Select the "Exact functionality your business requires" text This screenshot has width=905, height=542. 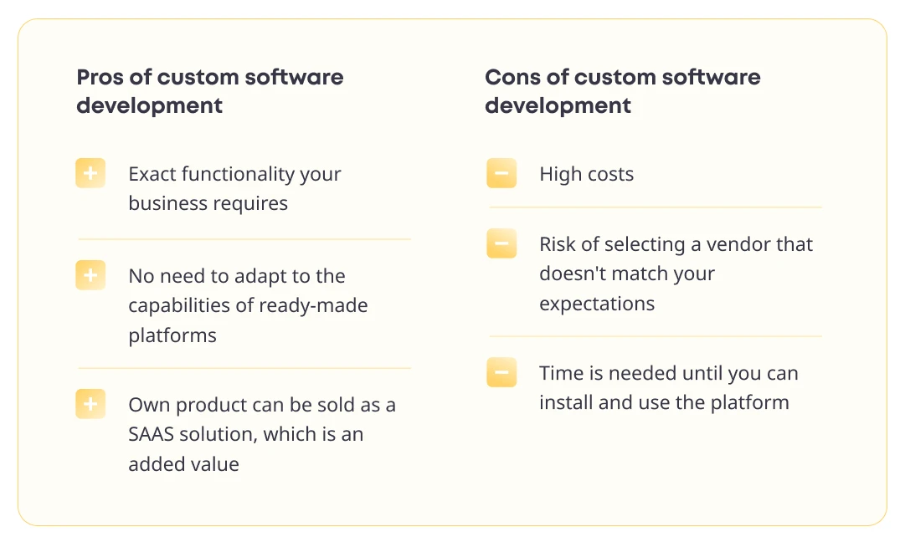pos(234,188)
